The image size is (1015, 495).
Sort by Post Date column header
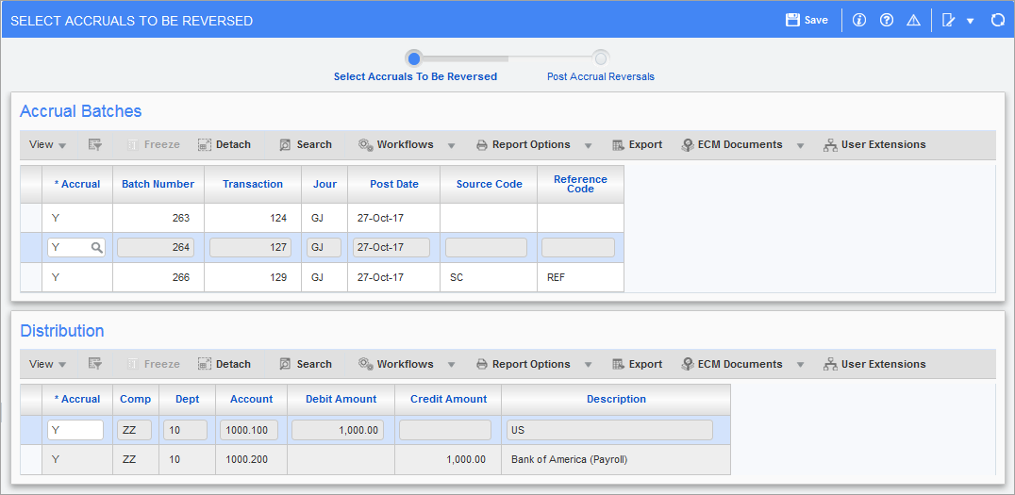(394, 185)
